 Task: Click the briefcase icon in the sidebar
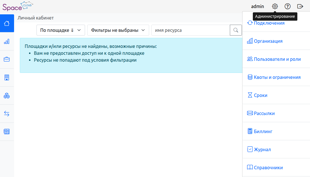pos(7,59)
